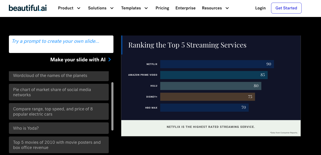Click the streaming services slide preview title
Image resolution: width=321 pixels, height=155 pixels.
pyautogui.click(x=187, y=45)
